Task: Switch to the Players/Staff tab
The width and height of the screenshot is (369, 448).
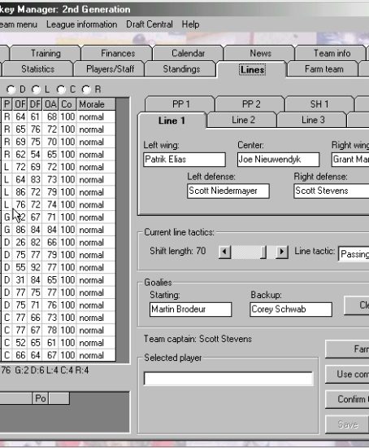Action: tap(110, 69)
